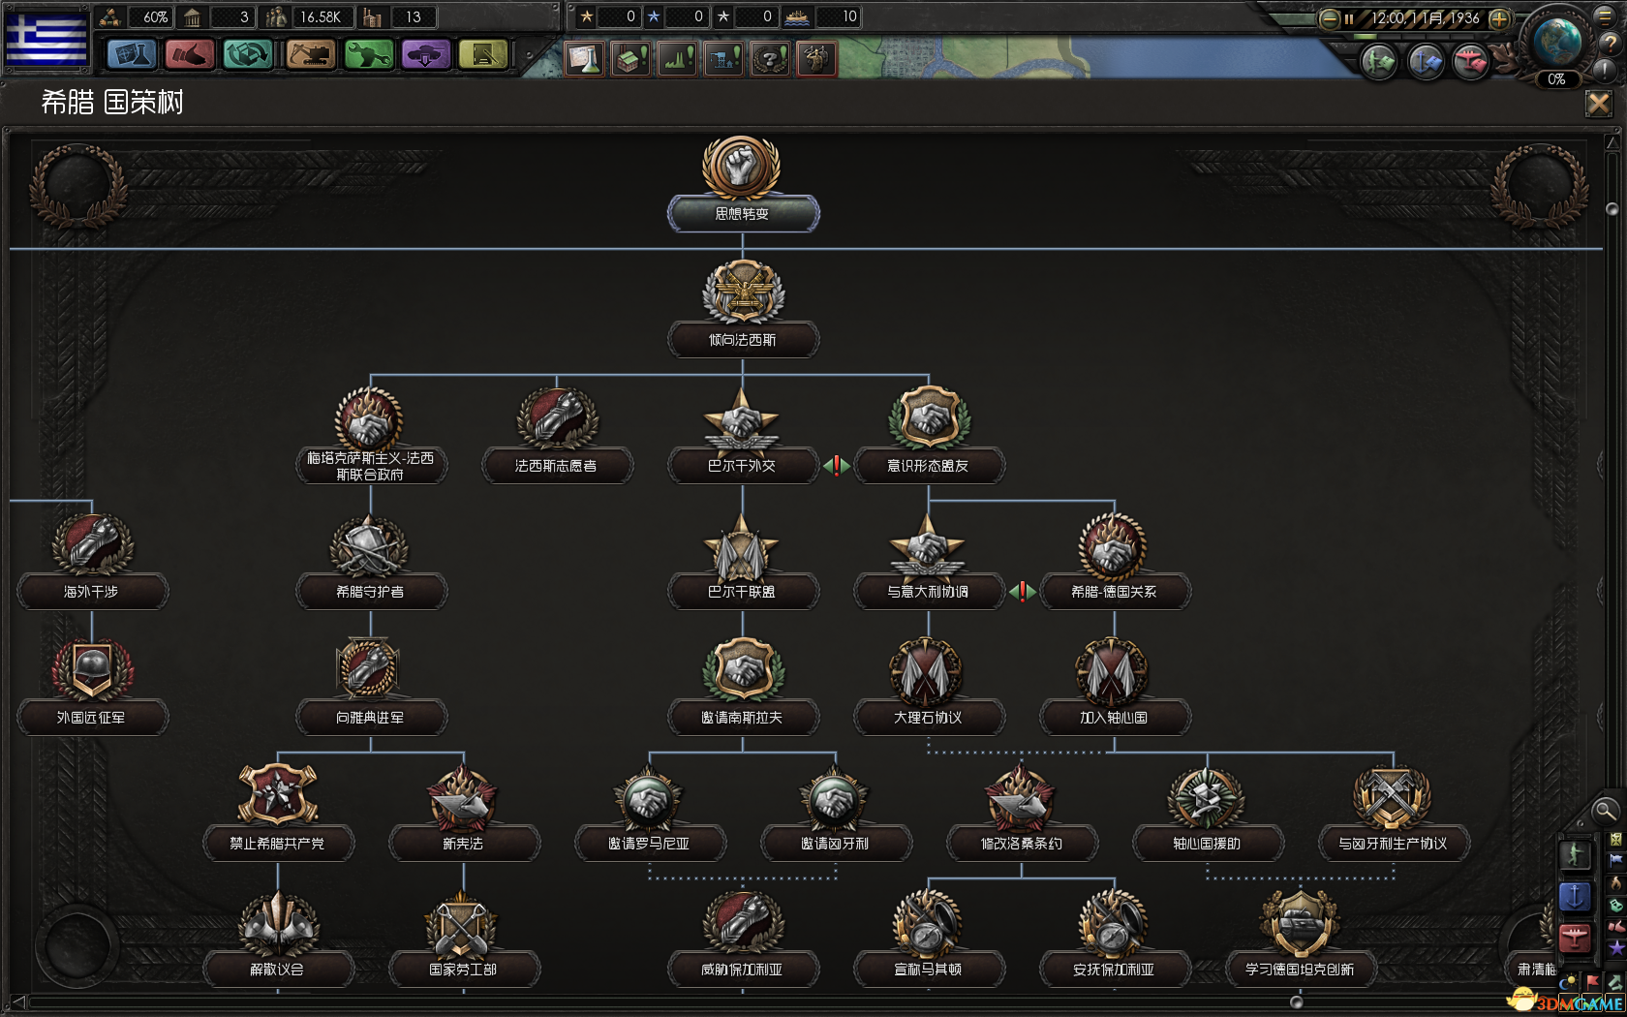Toggle the air map mode (red plane)
The width and height of the screenshot is (1627, 1017).
pyautogui.click(x=1575, y=938)
